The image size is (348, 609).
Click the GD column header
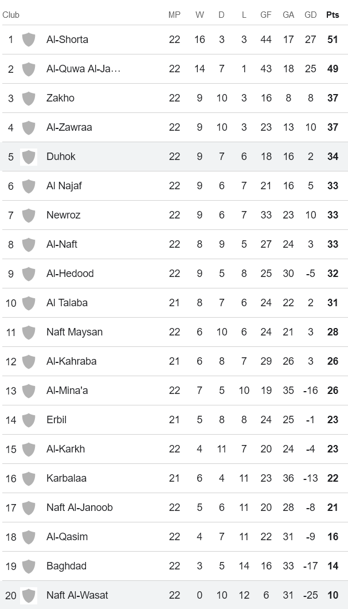(311, 15)
